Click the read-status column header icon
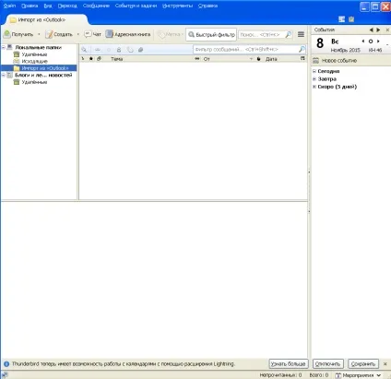This screenshot has width=391, height=379. pyautogui.click(x=197, y=58)
